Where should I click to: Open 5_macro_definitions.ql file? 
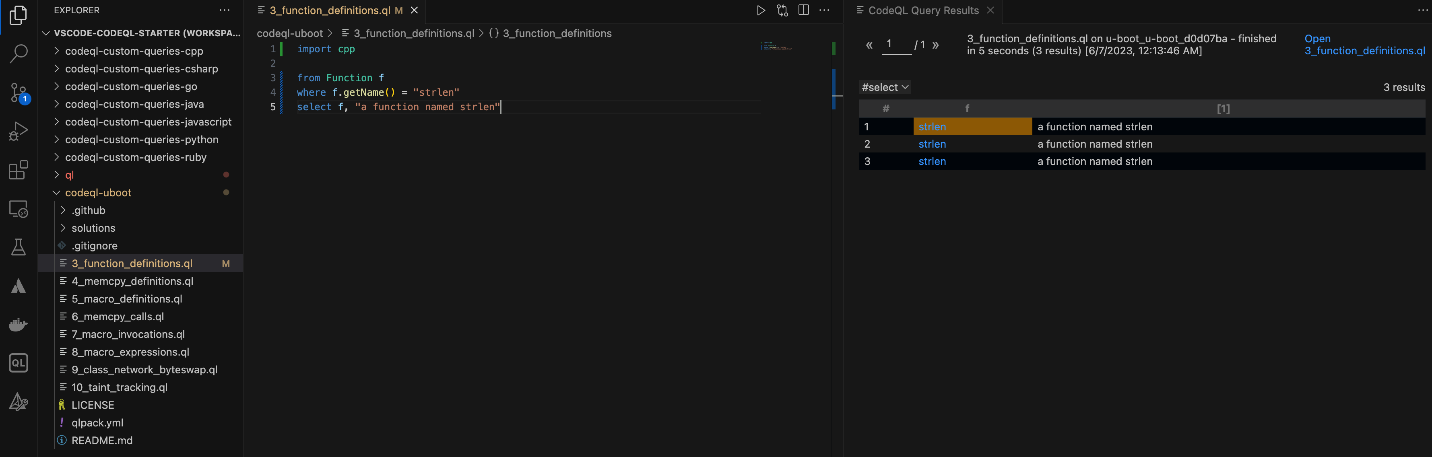pos(127,299)
